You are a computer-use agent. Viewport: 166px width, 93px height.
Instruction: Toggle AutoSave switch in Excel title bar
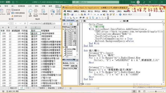point(8,2)
